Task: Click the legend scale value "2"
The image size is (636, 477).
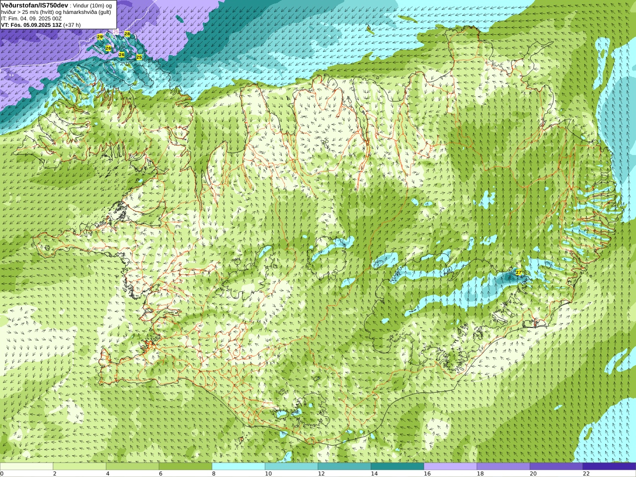Action: point(55,474)
